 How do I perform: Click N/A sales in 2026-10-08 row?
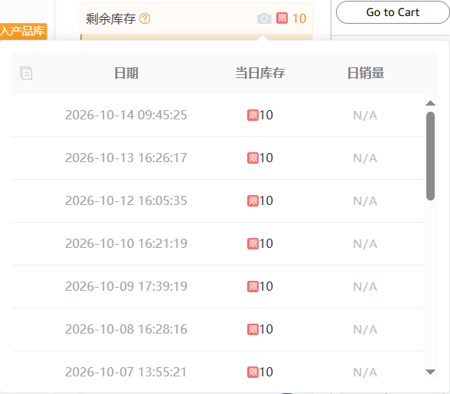point(365,330)
